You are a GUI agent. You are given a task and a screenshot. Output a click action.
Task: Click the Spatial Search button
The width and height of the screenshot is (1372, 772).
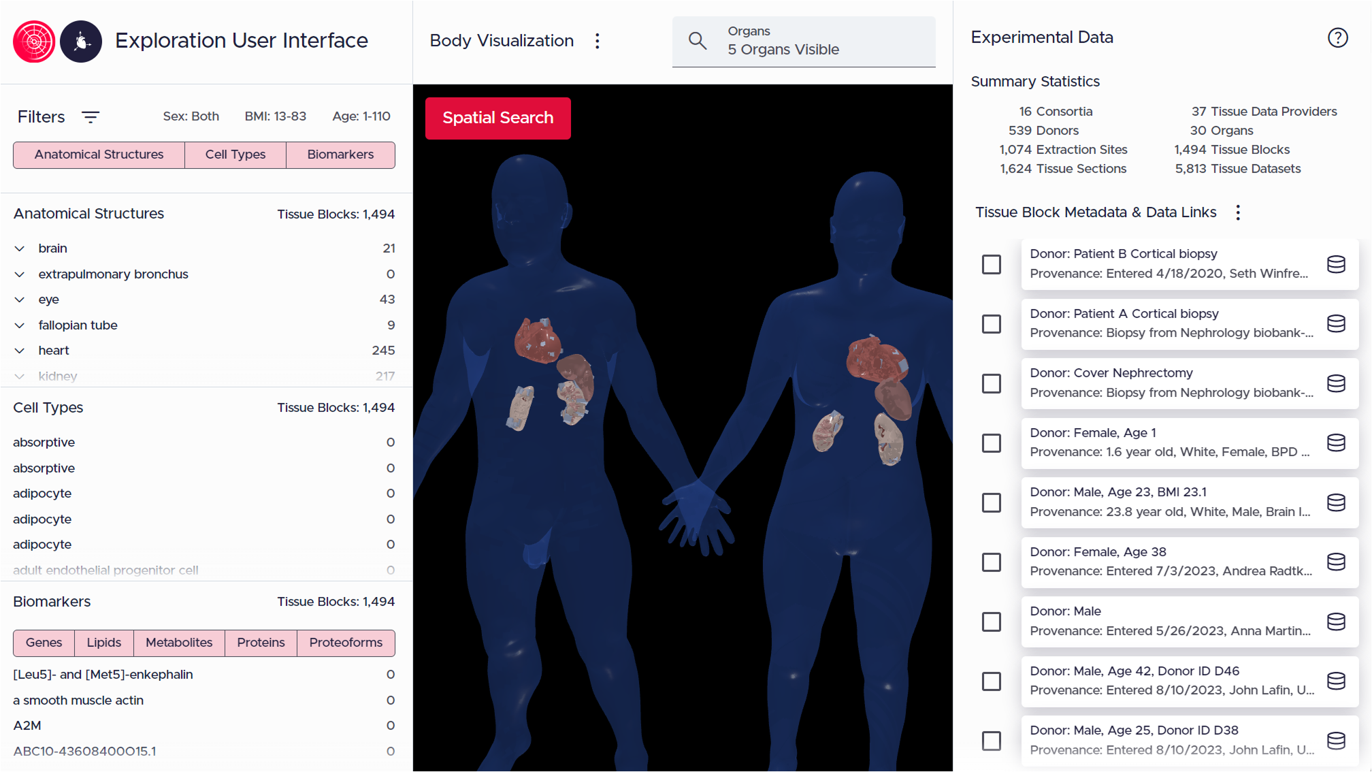497,118
